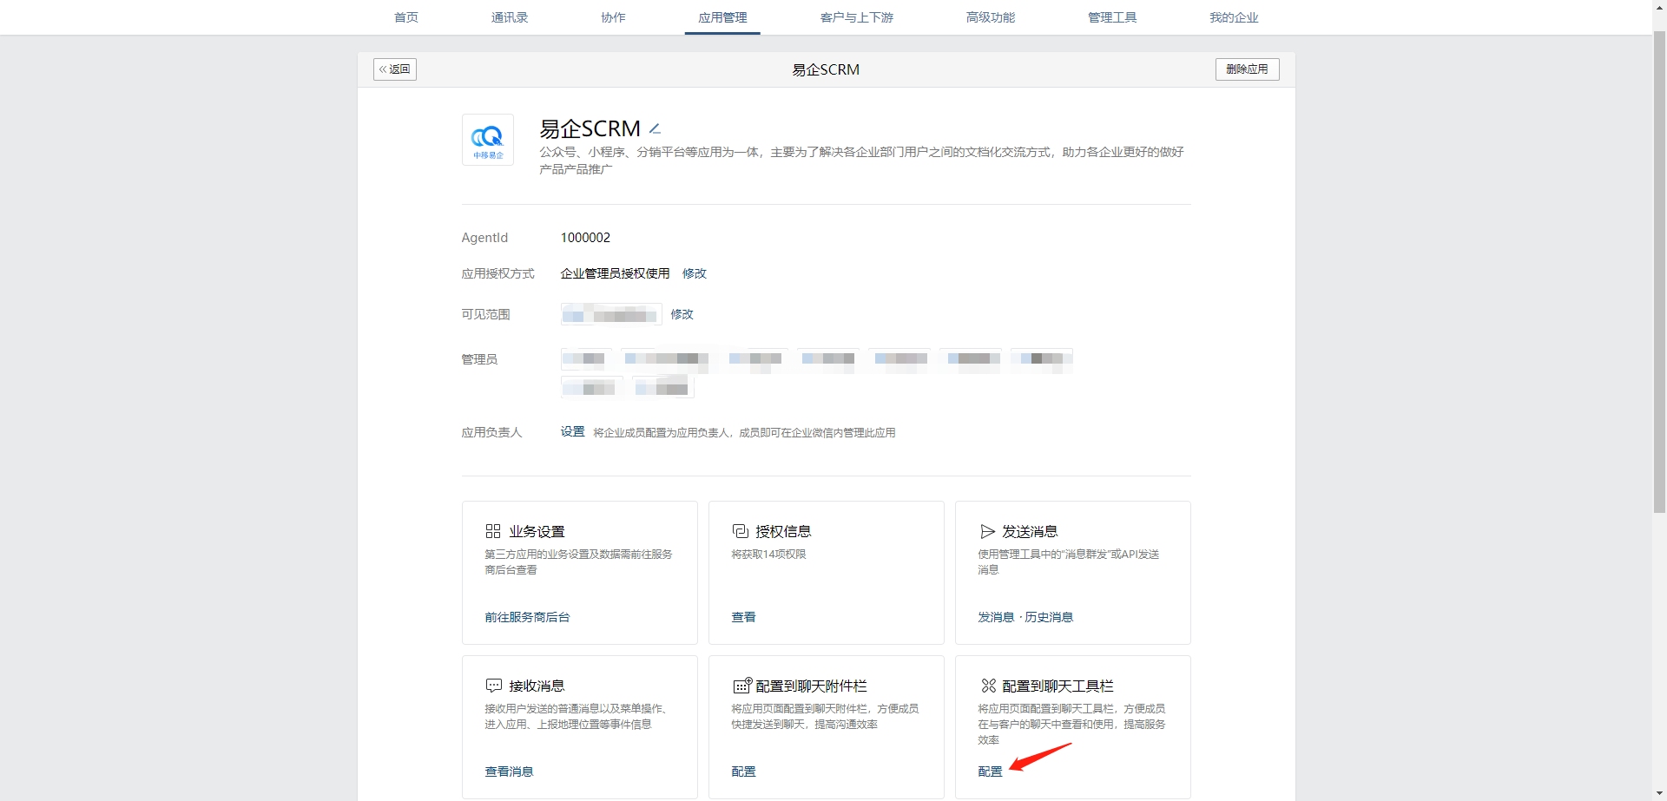This screenshot has height=801, width=1667.
Task: Select the 应用管理 tab
Action: tap(722, 17)
